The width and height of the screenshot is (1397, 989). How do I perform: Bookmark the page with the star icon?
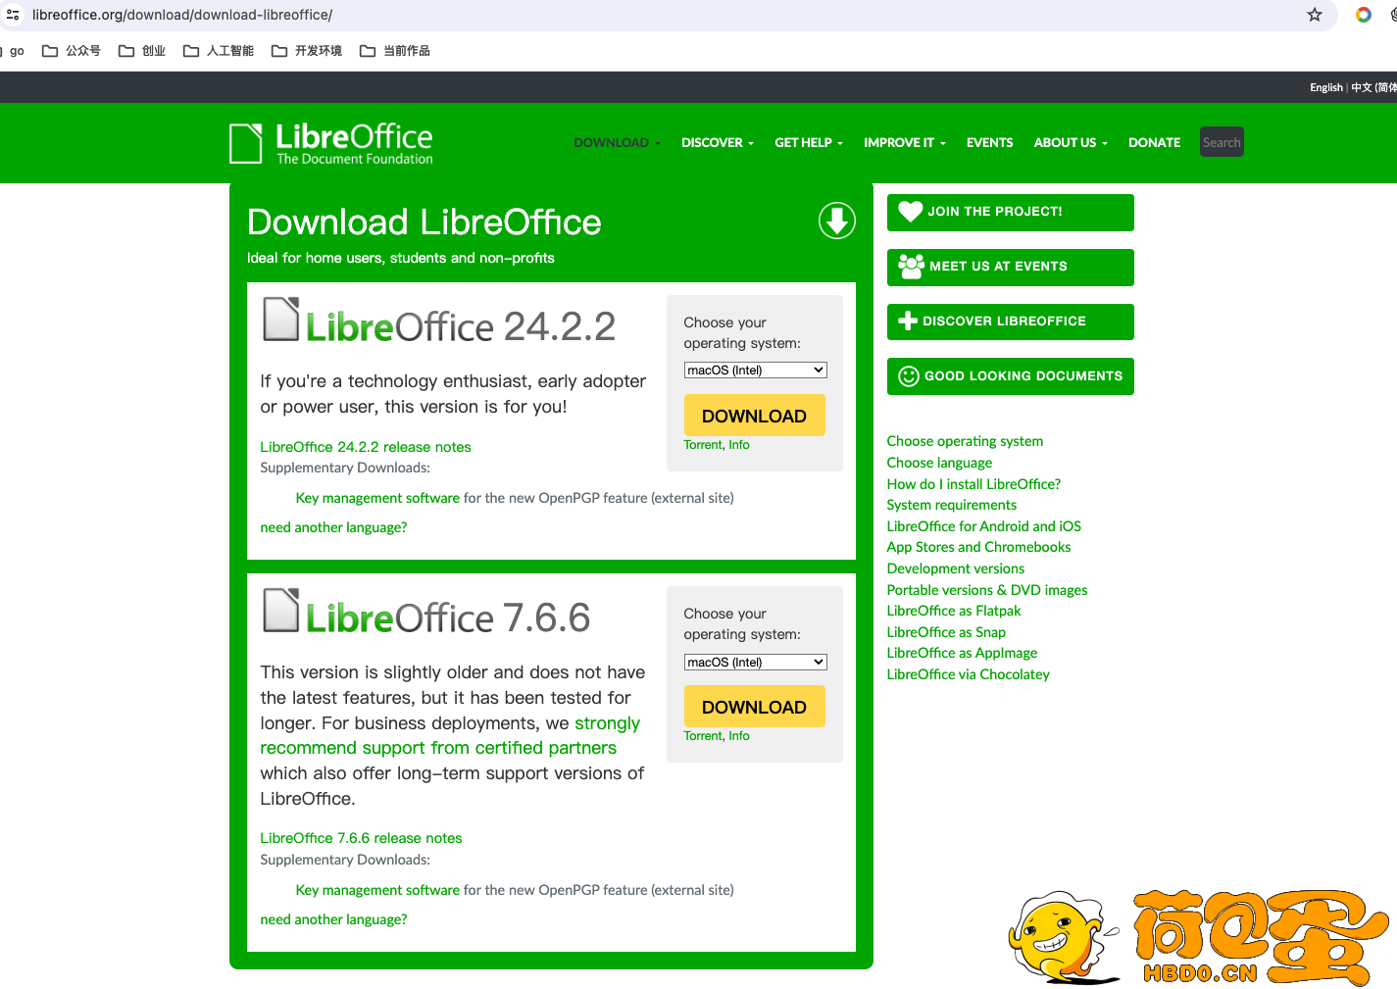coord(1315,15)
